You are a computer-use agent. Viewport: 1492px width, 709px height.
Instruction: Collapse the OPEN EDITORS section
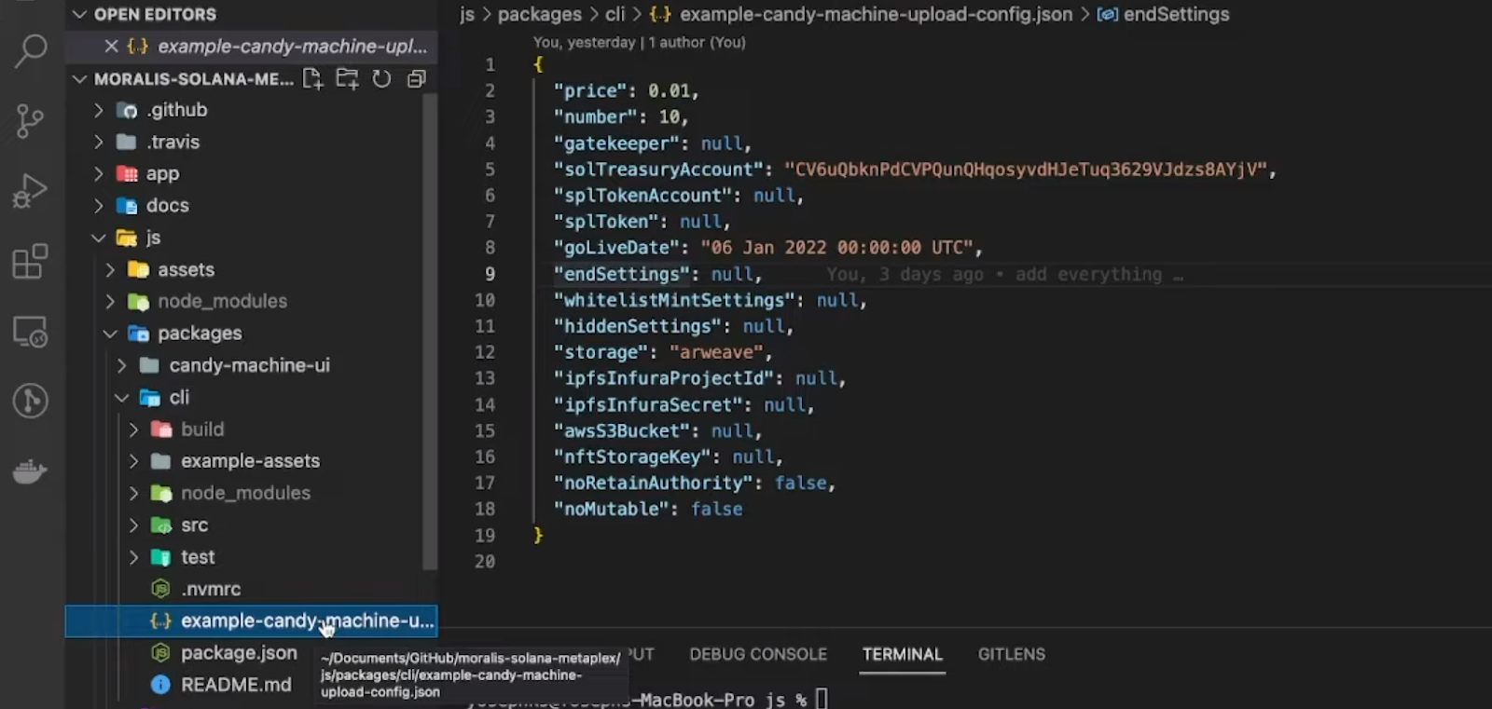click(80, 14)
